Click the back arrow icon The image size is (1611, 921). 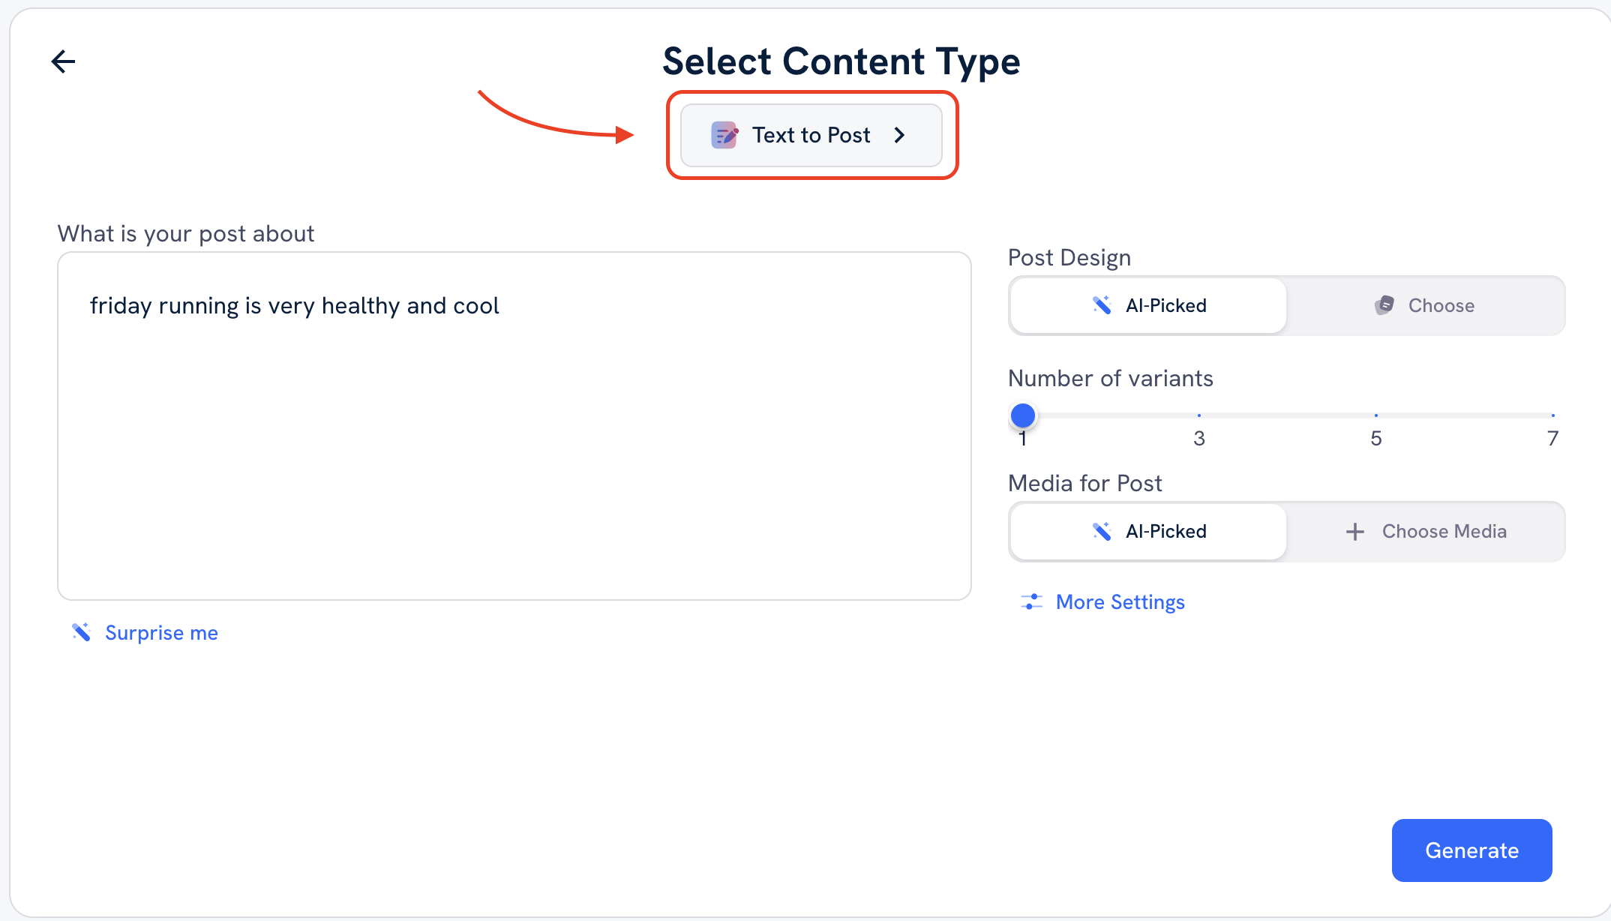pyautogui.click(x=63, y=61)
